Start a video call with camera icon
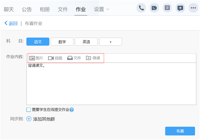 pyautogui.click(x=154, y=8)
